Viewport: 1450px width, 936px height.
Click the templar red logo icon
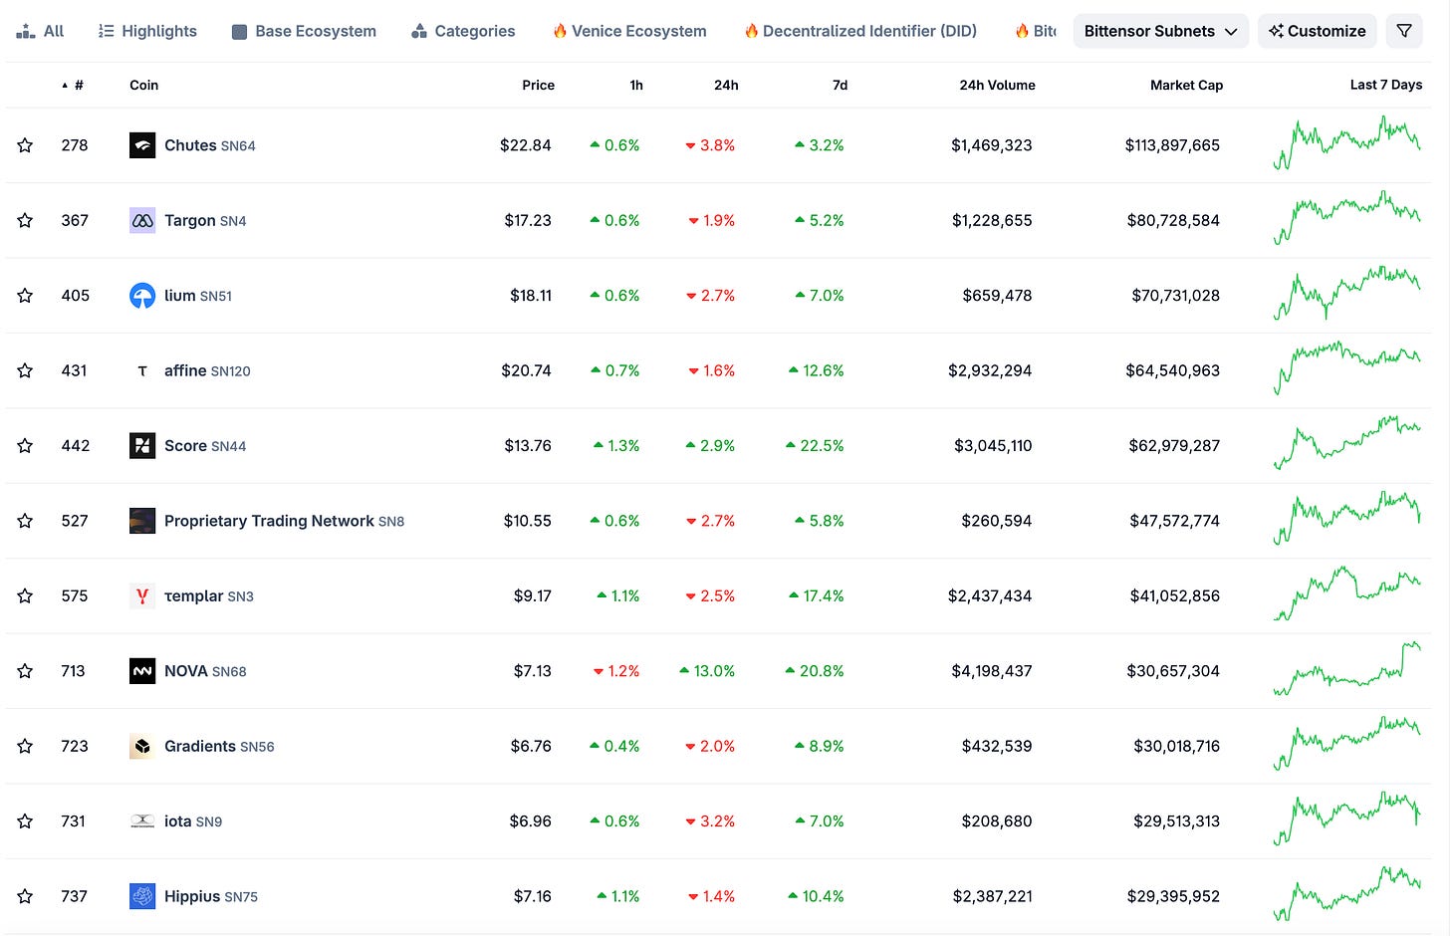pos(142,595)
